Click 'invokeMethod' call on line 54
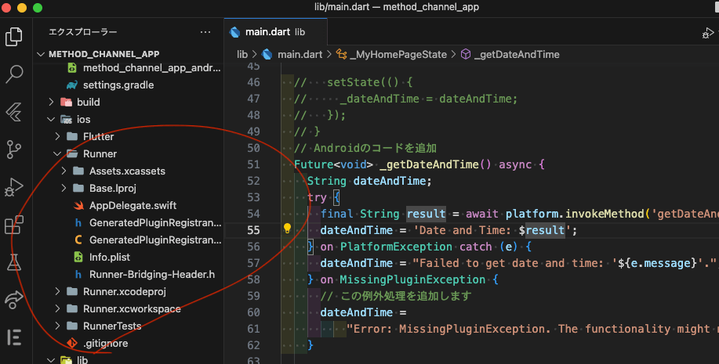 [x=605, y=214]
